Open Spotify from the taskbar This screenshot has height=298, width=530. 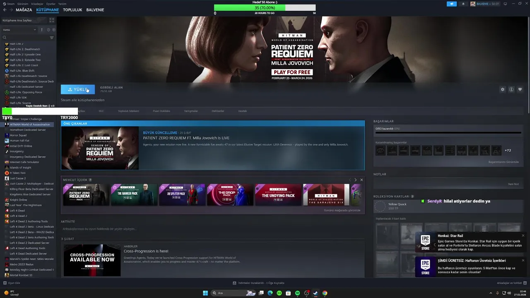tap(297, 293)
